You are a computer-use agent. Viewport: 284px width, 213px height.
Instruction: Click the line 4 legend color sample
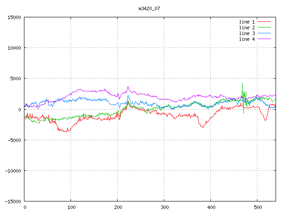pyautogui.click(x=264, y=39)
